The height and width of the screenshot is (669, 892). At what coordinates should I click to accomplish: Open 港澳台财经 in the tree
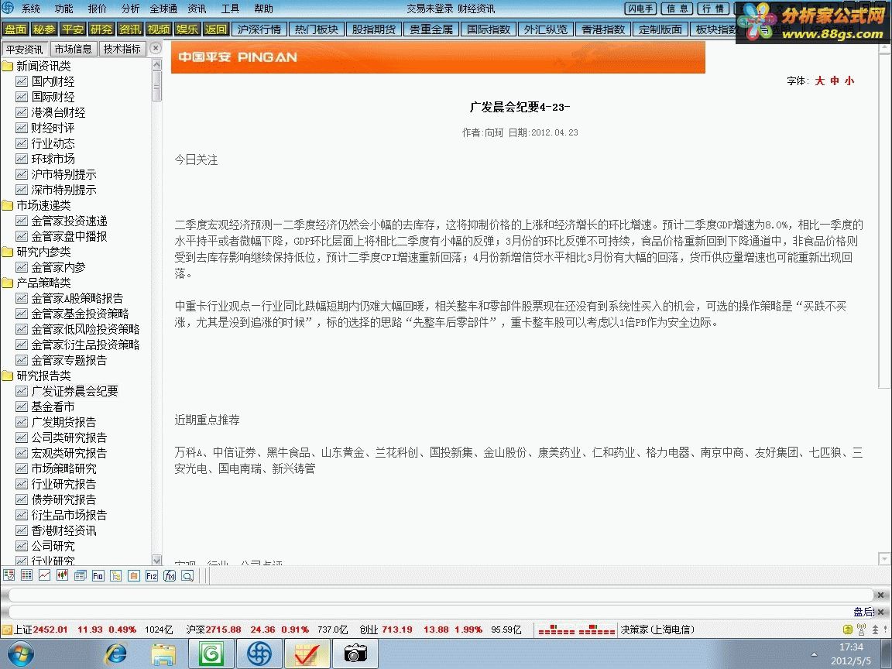[58, 112]
